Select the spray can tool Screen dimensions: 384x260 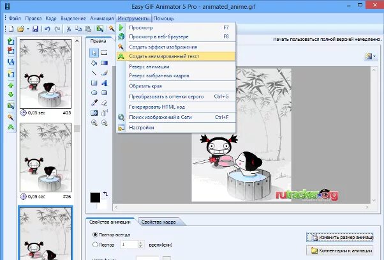pyautogui.click(x=105, y=113)
